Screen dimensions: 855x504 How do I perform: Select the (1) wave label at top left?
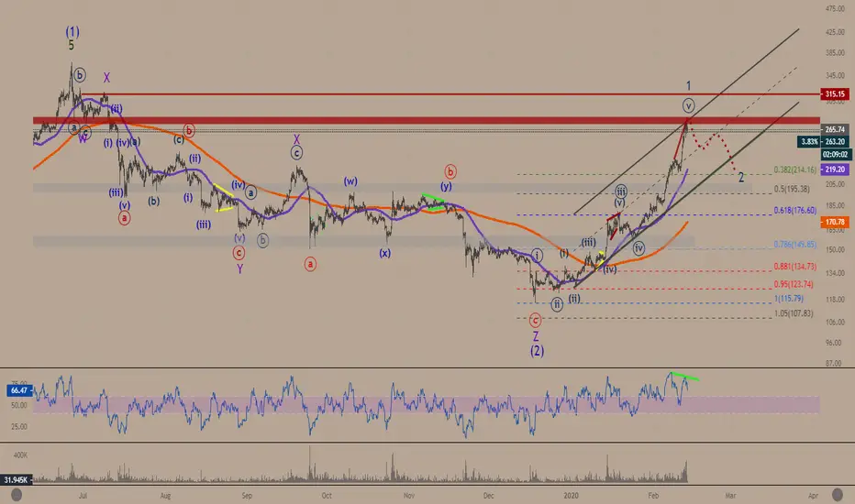pyautogui.click(x=72, y=31)
